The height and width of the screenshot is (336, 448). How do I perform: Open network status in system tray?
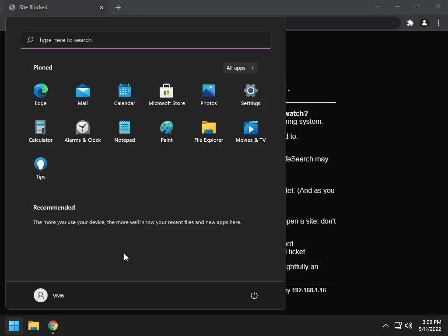click(x=398, y=325)
